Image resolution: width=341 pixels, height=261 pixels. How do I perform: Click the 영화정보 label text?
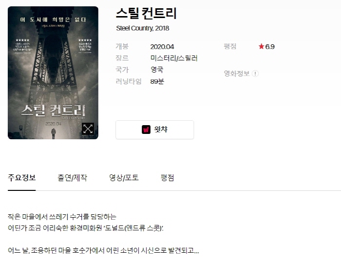click(x=237, y=74)
